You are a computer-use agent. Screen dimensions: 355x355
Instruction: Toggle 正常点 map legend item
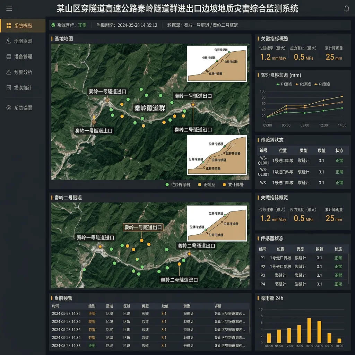click(207, 184)
